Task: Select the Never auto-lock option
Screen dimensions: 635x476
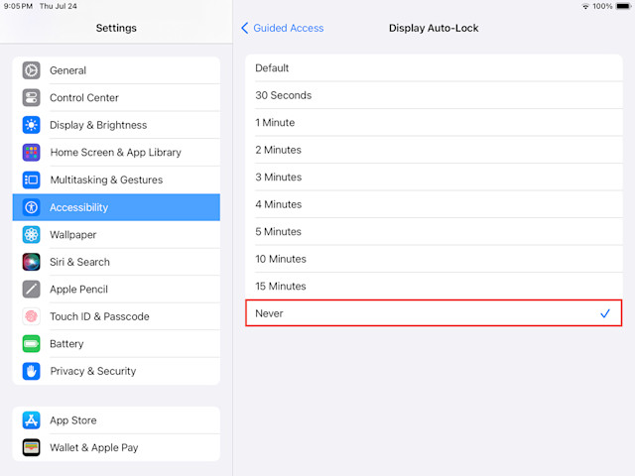Action: 434,313
